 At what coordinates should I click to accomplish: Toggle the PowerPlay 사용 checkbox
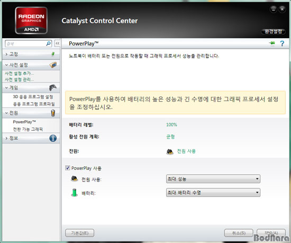coord(68,168)
